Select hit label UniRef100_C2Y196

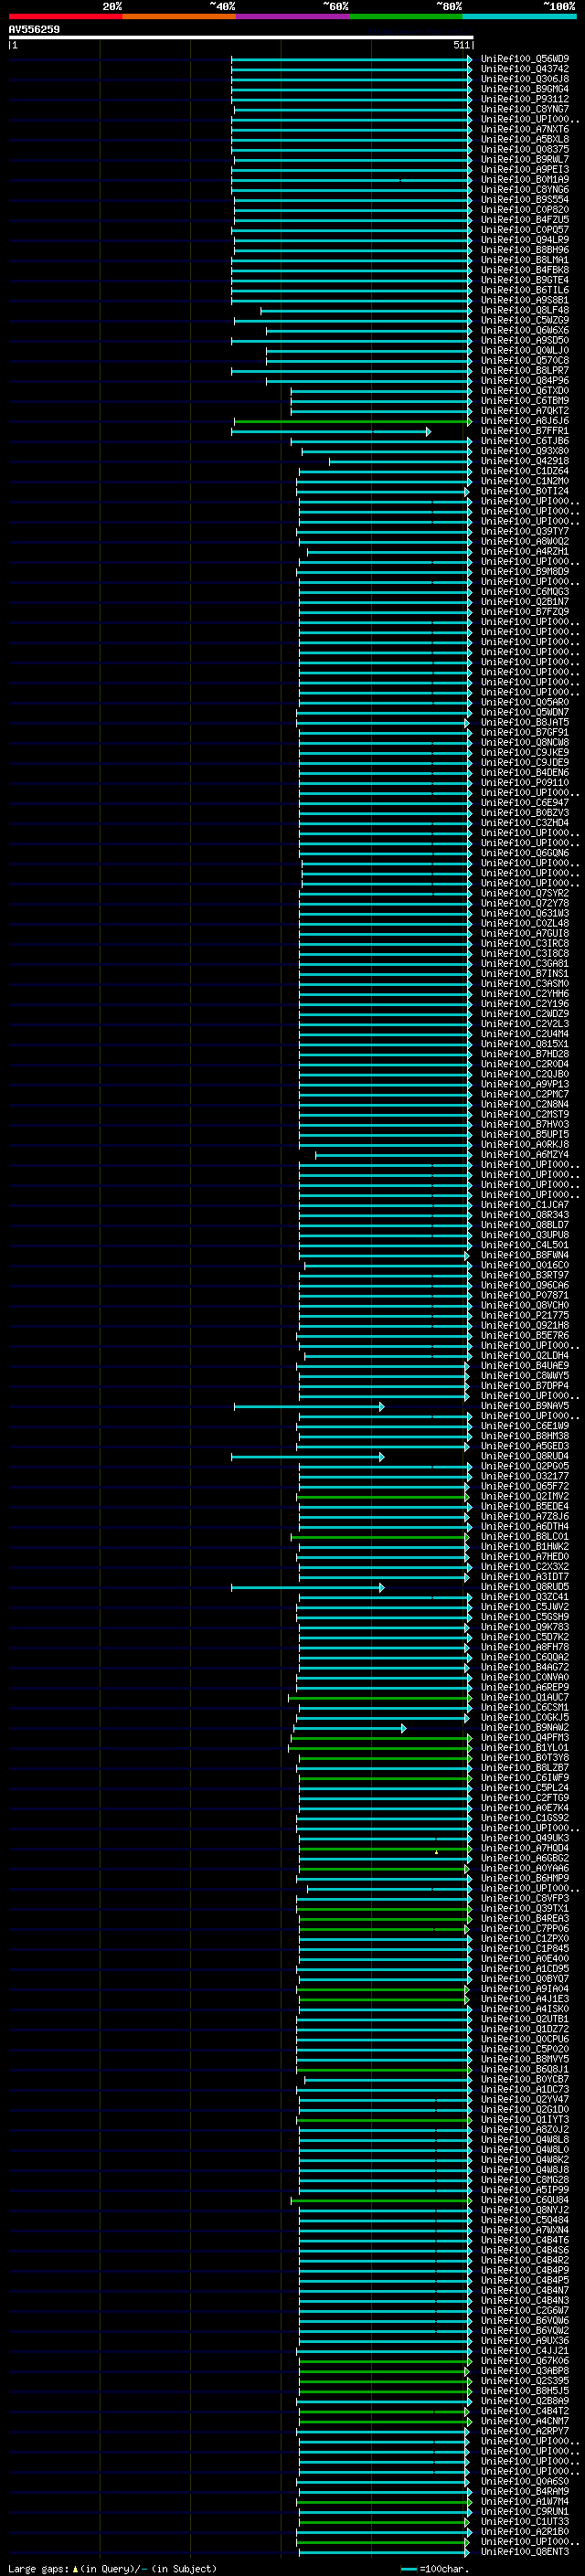pos(525,1004)
